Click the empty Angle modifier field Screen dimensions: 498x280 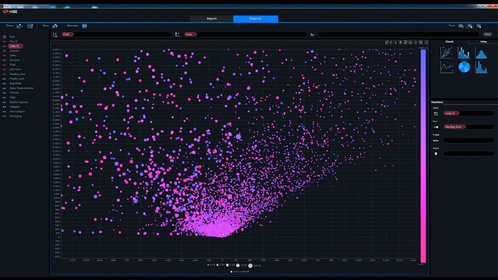coord(469,154)
